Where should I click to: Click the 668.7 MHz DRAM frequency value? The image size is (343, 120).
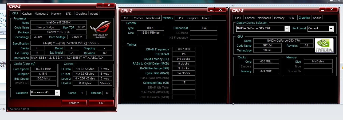pyautogui.click(x=184, y=49)
